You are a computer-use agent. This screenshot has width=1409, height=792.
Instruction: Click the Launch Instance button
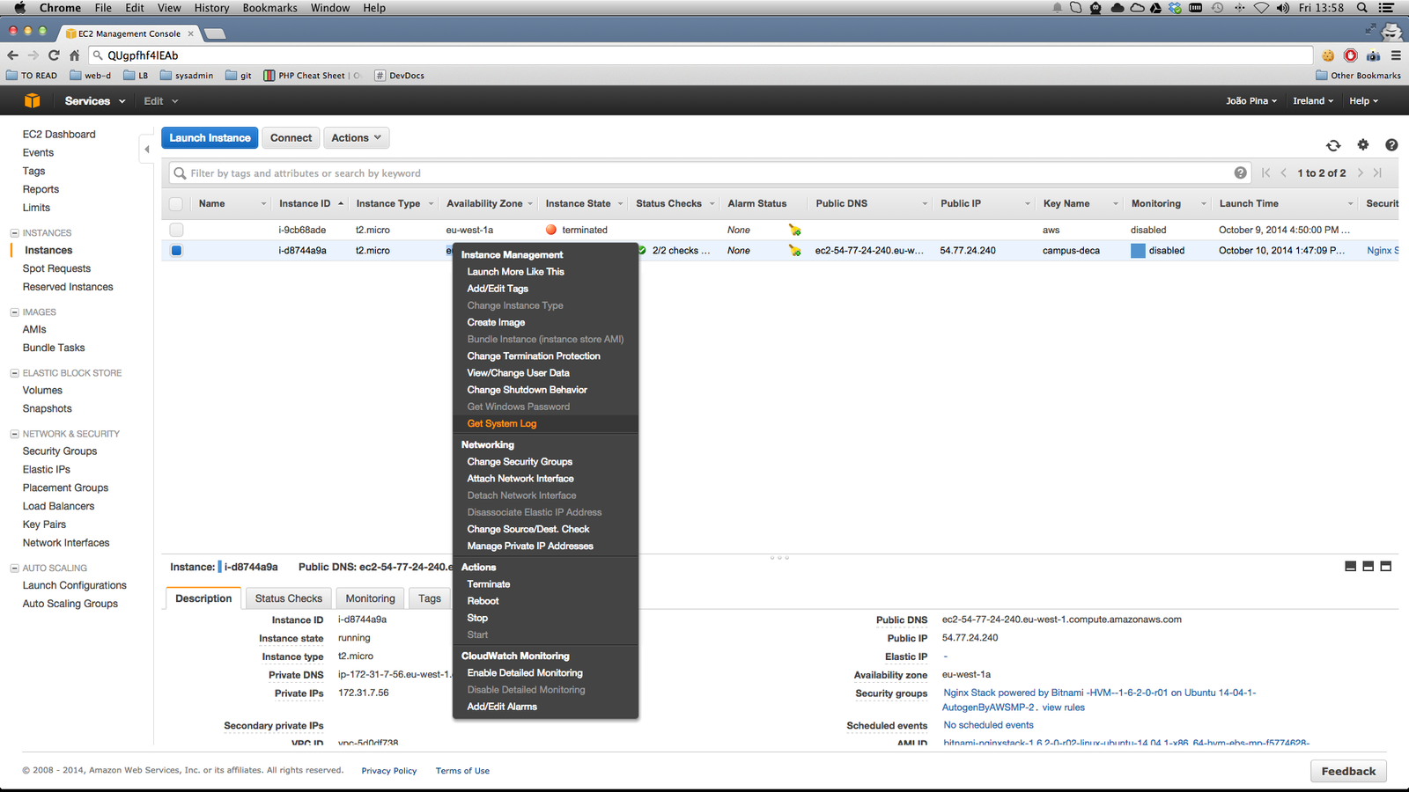click(x=210, y=138)
